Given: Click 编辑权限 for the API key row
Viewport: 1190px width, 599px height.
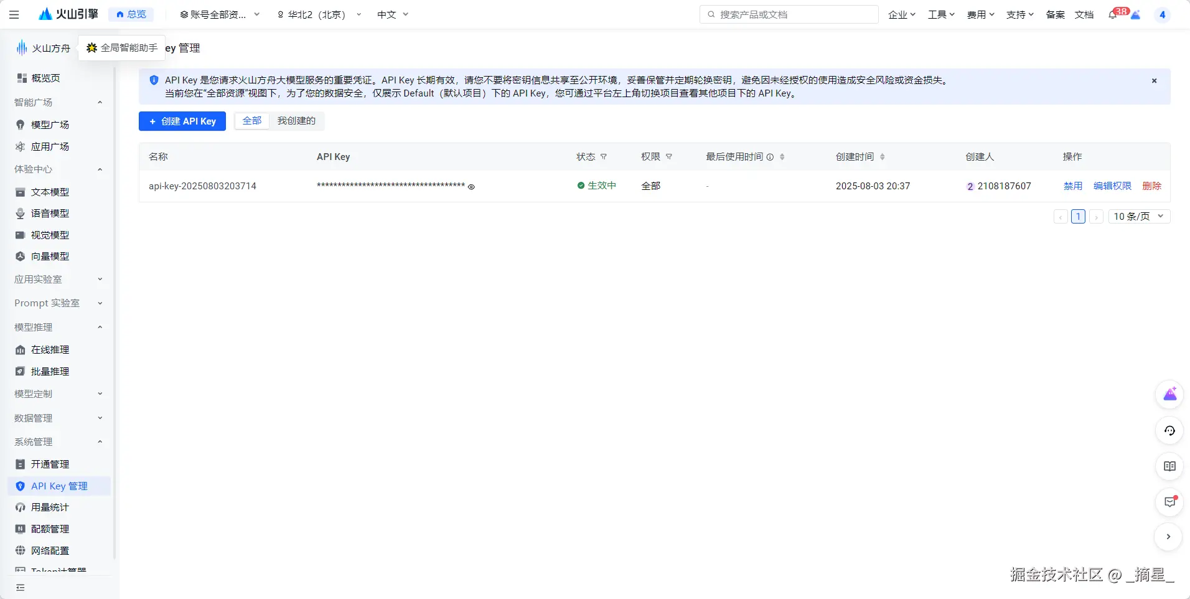Looking at the screenshot, I should [1112, 186].
